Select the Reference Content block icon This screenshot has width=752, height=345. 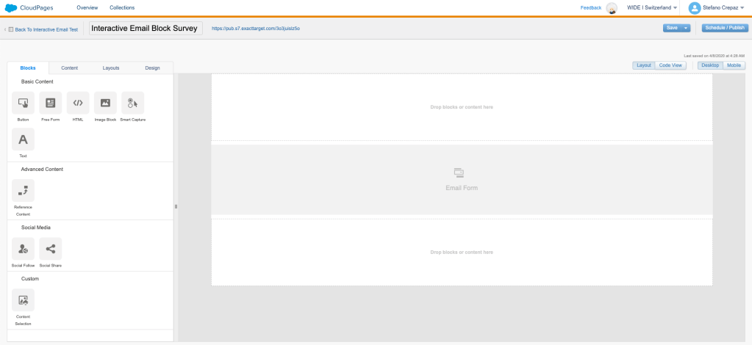click(x=23, y=191)
